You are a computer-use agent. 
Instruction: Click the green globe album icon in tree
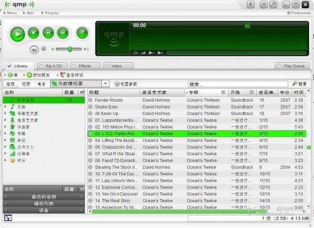tap(13, 133)
